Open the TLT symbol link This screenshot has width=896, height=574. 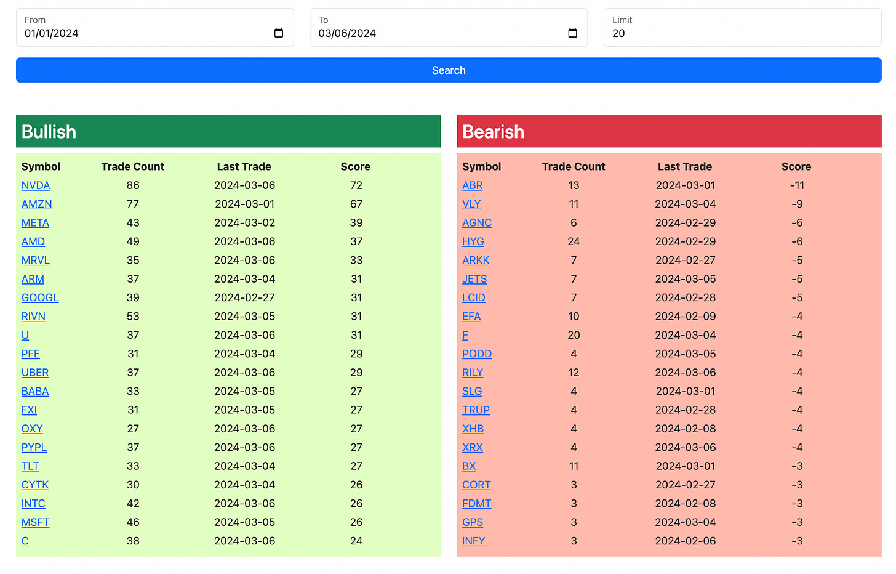click(x=30, y=466)
